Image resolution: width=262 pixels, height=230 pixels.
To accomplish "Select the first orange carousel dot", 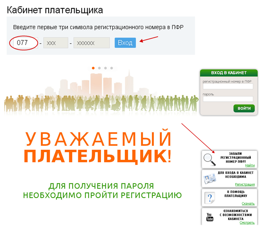I will coord(93,68).
